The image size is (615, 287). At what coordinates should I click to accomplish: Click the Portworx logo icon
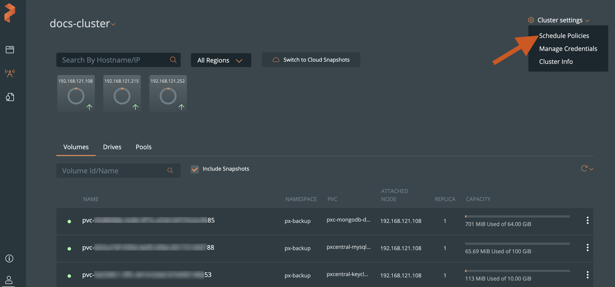pos(10,13)
